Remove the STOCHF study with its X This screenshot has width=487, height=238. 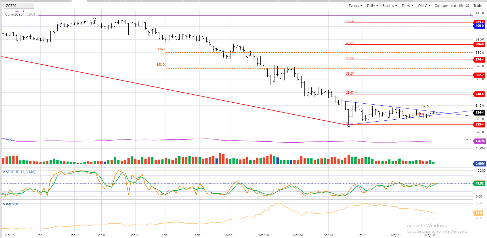click(x=4, y=172)
